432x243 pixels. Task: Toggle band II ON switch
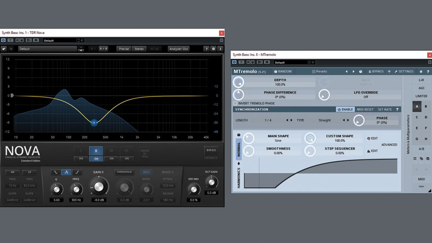96,159
